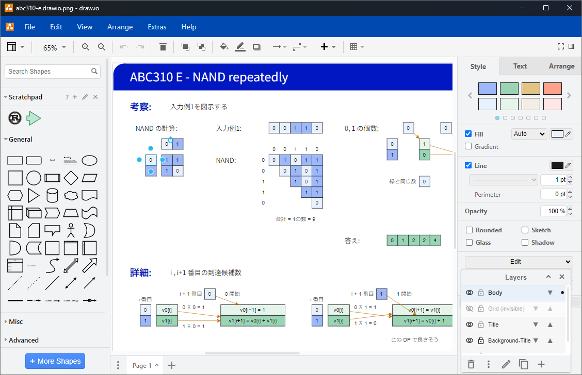Unlock the Background-Title layer padlock

481,340
